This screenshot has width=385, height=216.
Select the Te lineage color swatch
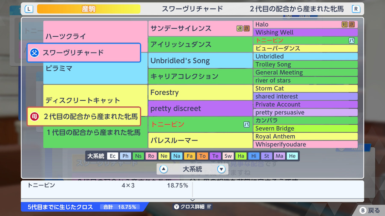tap(215, 156)
